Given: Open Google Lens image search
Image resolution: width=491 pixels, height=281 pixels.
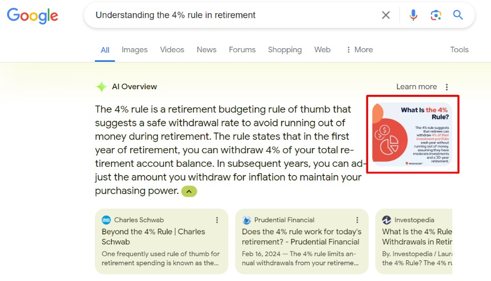Looking at the screenshot, I should point(436,15).
